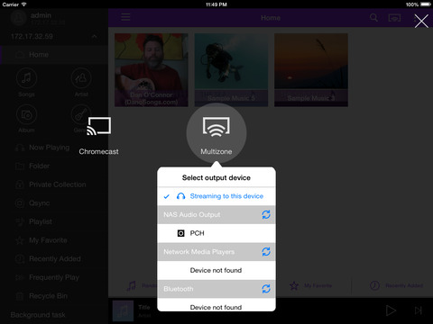Viewport: 433px width, 324px height.
Task: Click the PCH speaker icon
Action: (180, 233)
